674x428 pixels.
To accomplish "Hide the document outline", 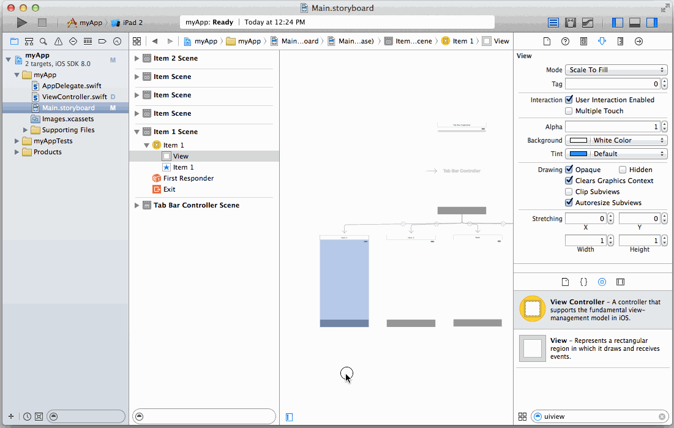I will point(290,417).
